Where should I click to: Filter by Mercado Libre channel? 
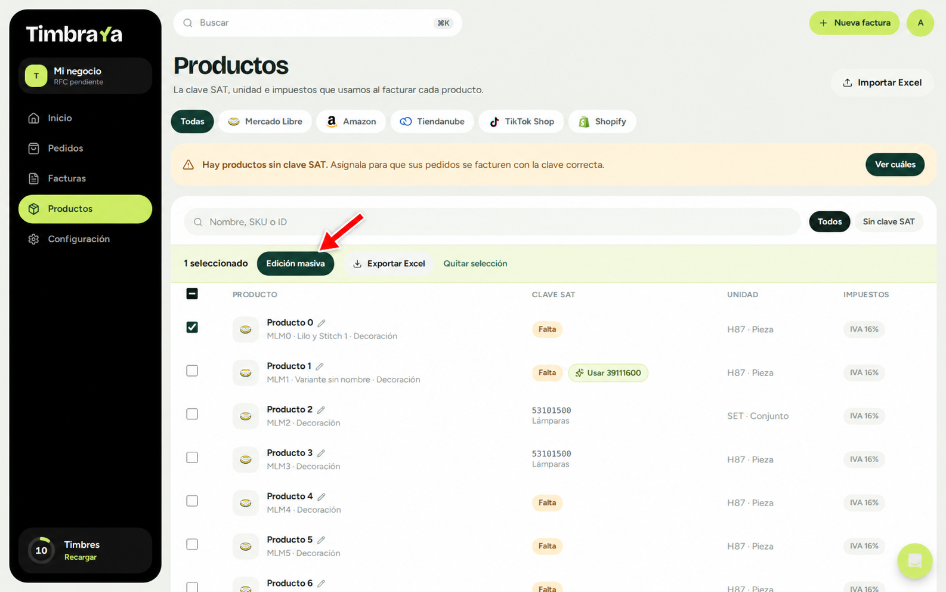(265, 122)
